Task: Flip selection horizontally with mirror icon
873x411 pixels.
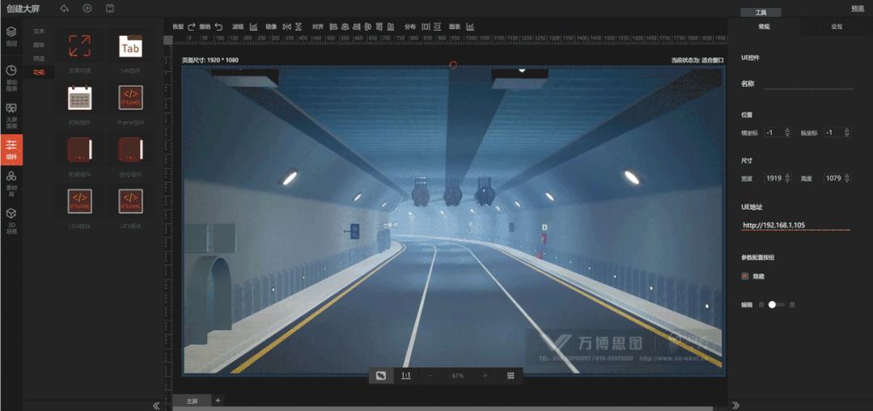Action: coord(286,26)
